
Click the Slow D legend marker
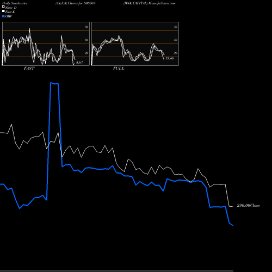pyautogui.click(x=3, y=7)
